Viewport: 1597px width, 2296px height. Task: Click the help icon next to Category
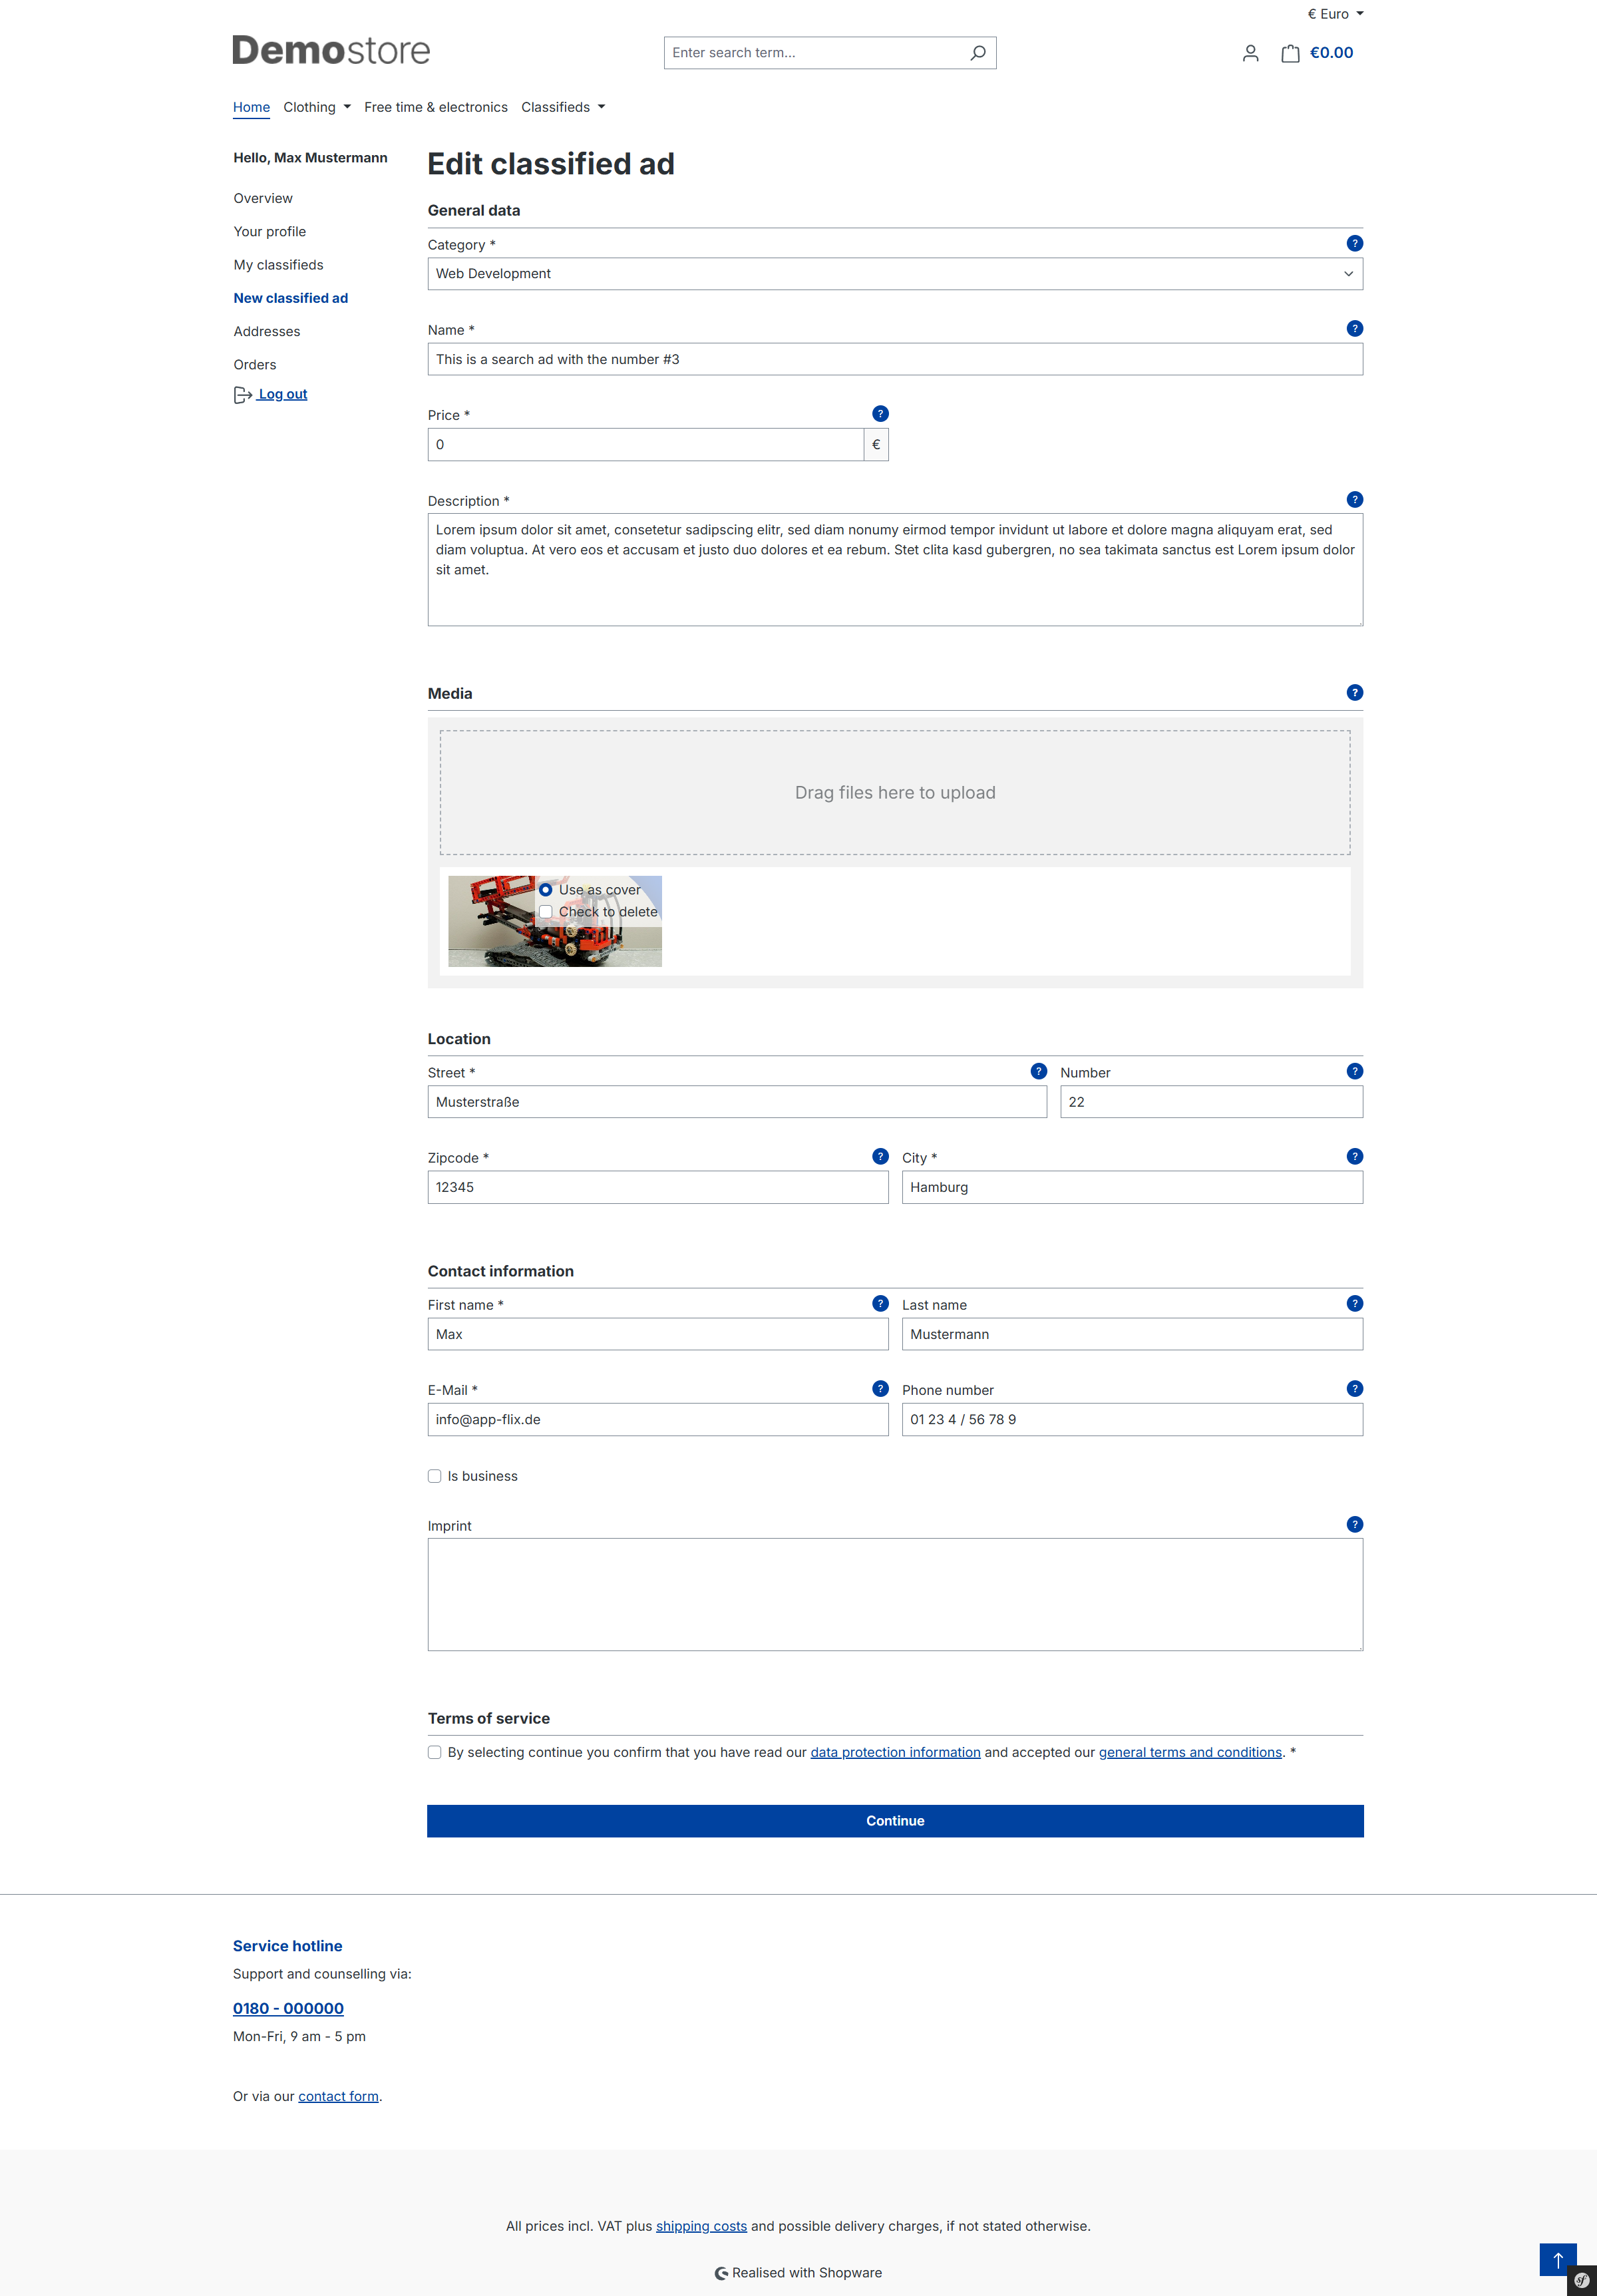(x=1354, y=243)
